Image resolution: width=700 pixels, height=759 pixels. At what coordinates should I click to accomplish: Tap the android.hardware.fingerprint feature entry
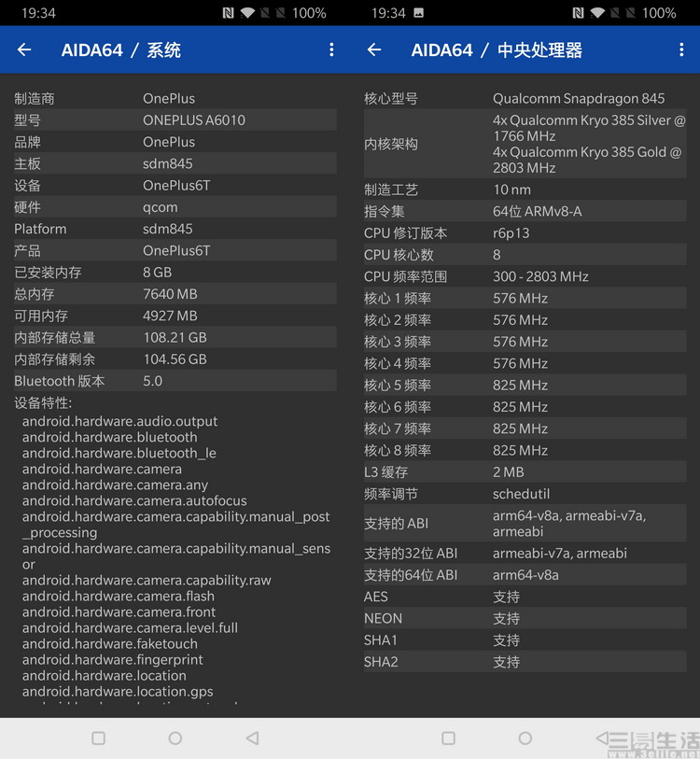113,660
